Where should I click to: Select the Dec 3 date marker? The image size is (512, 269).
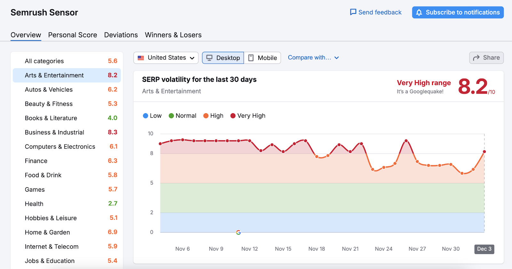[484, 249]
